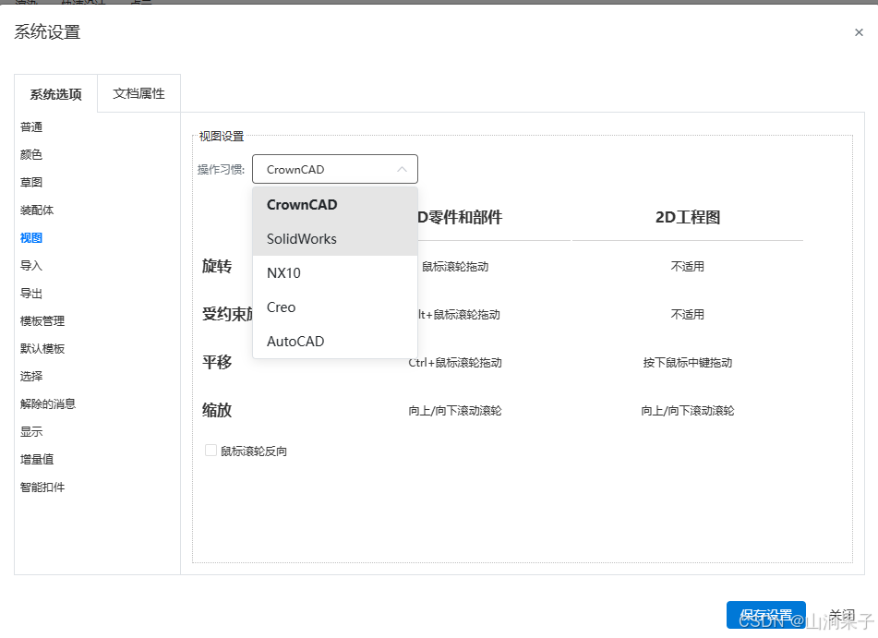Click the 保存设置 button

tap(765, 615)
